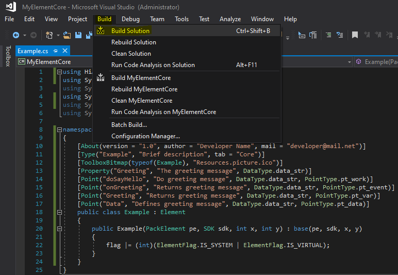Screen dimensions: 398x275
Task: Collapse the namespace block on line 8
Action: click(60, 130)
